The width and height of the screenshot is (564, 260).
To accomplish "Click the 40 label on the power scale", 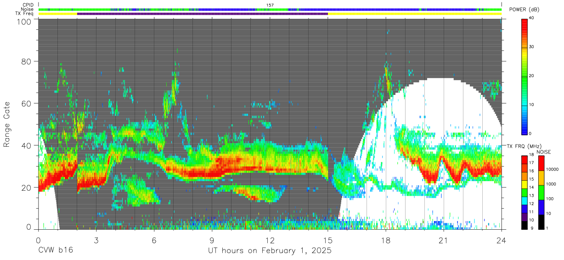I will [532, 18].
